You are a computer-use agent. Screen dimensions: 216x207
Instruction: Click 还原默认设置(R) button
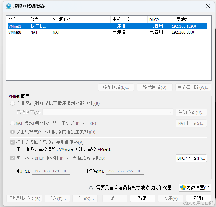(24, 198)
